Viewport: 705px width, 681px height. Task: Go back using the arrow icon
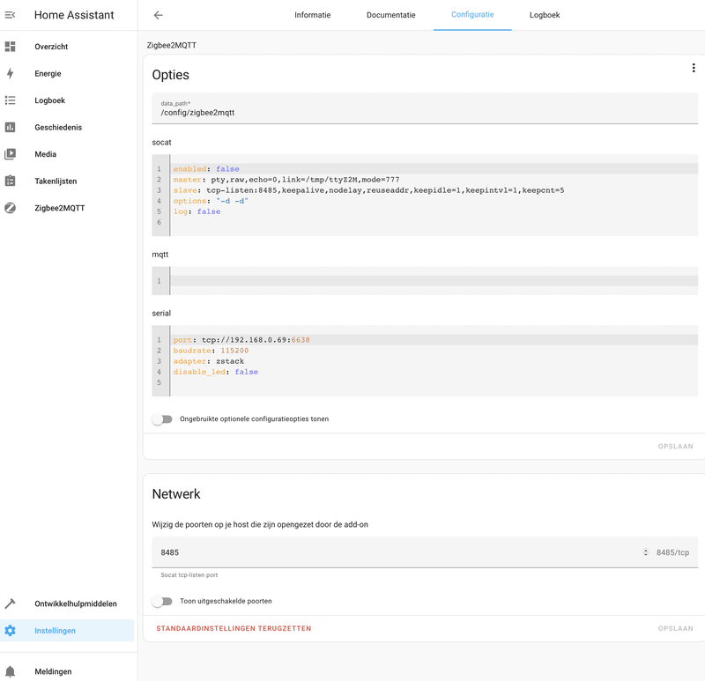pyautogui.click(x=159, y=15)
